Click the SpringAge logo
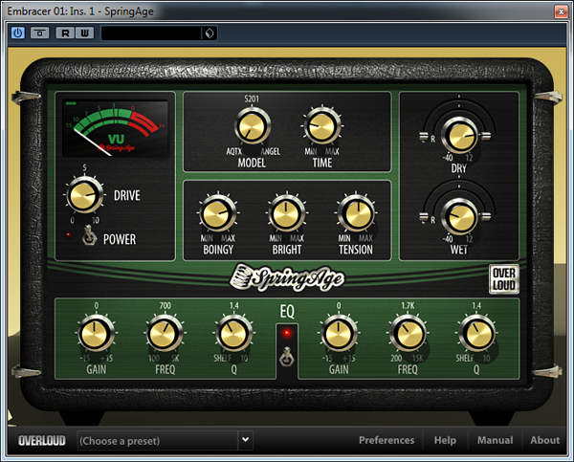Screen dimensions: 574x462 287,277
